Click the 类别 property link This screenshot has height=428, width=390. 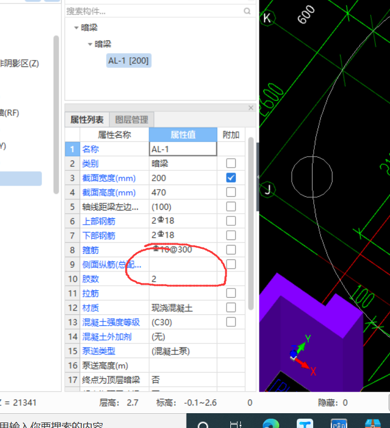pyautogui.click(x=91, y=164)
